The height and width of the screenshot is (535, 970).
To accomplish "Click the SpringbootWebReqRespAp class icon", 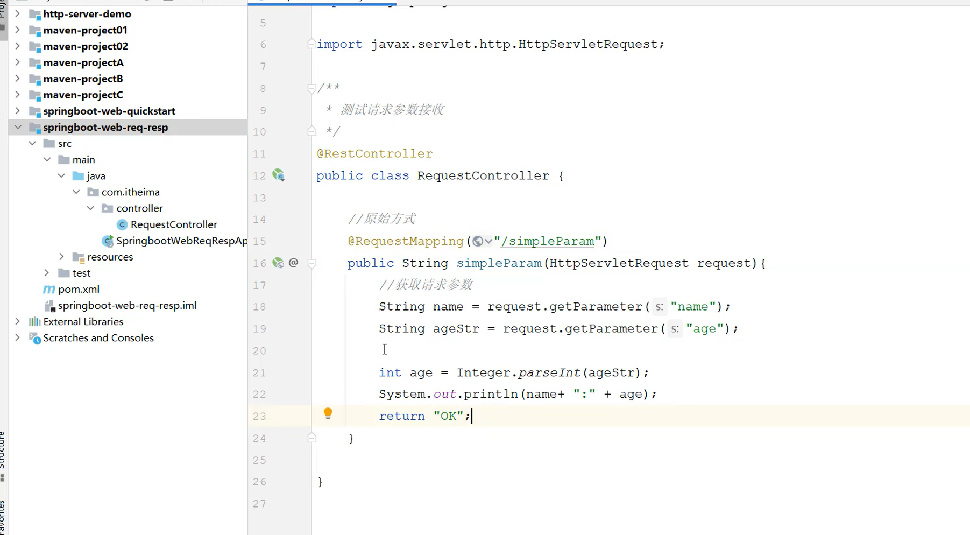I will coord(108,241).
